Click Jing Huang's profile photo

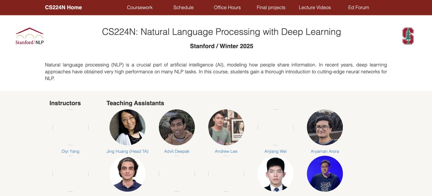[128, 127]
